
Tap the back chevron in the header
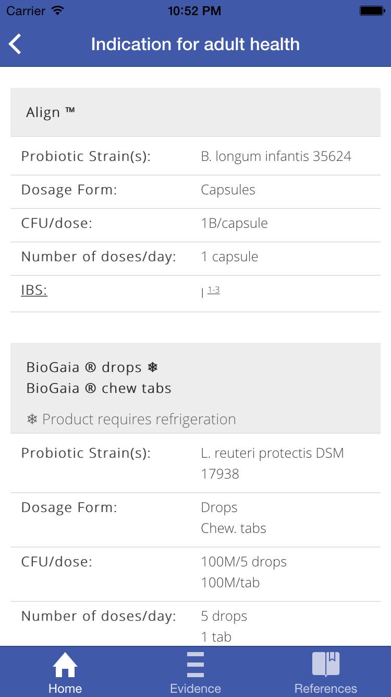[15, 44]
